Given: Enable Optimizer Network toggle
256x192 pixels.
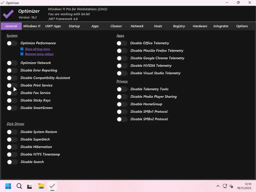Looking at the screenshot, I should point(12,63).
